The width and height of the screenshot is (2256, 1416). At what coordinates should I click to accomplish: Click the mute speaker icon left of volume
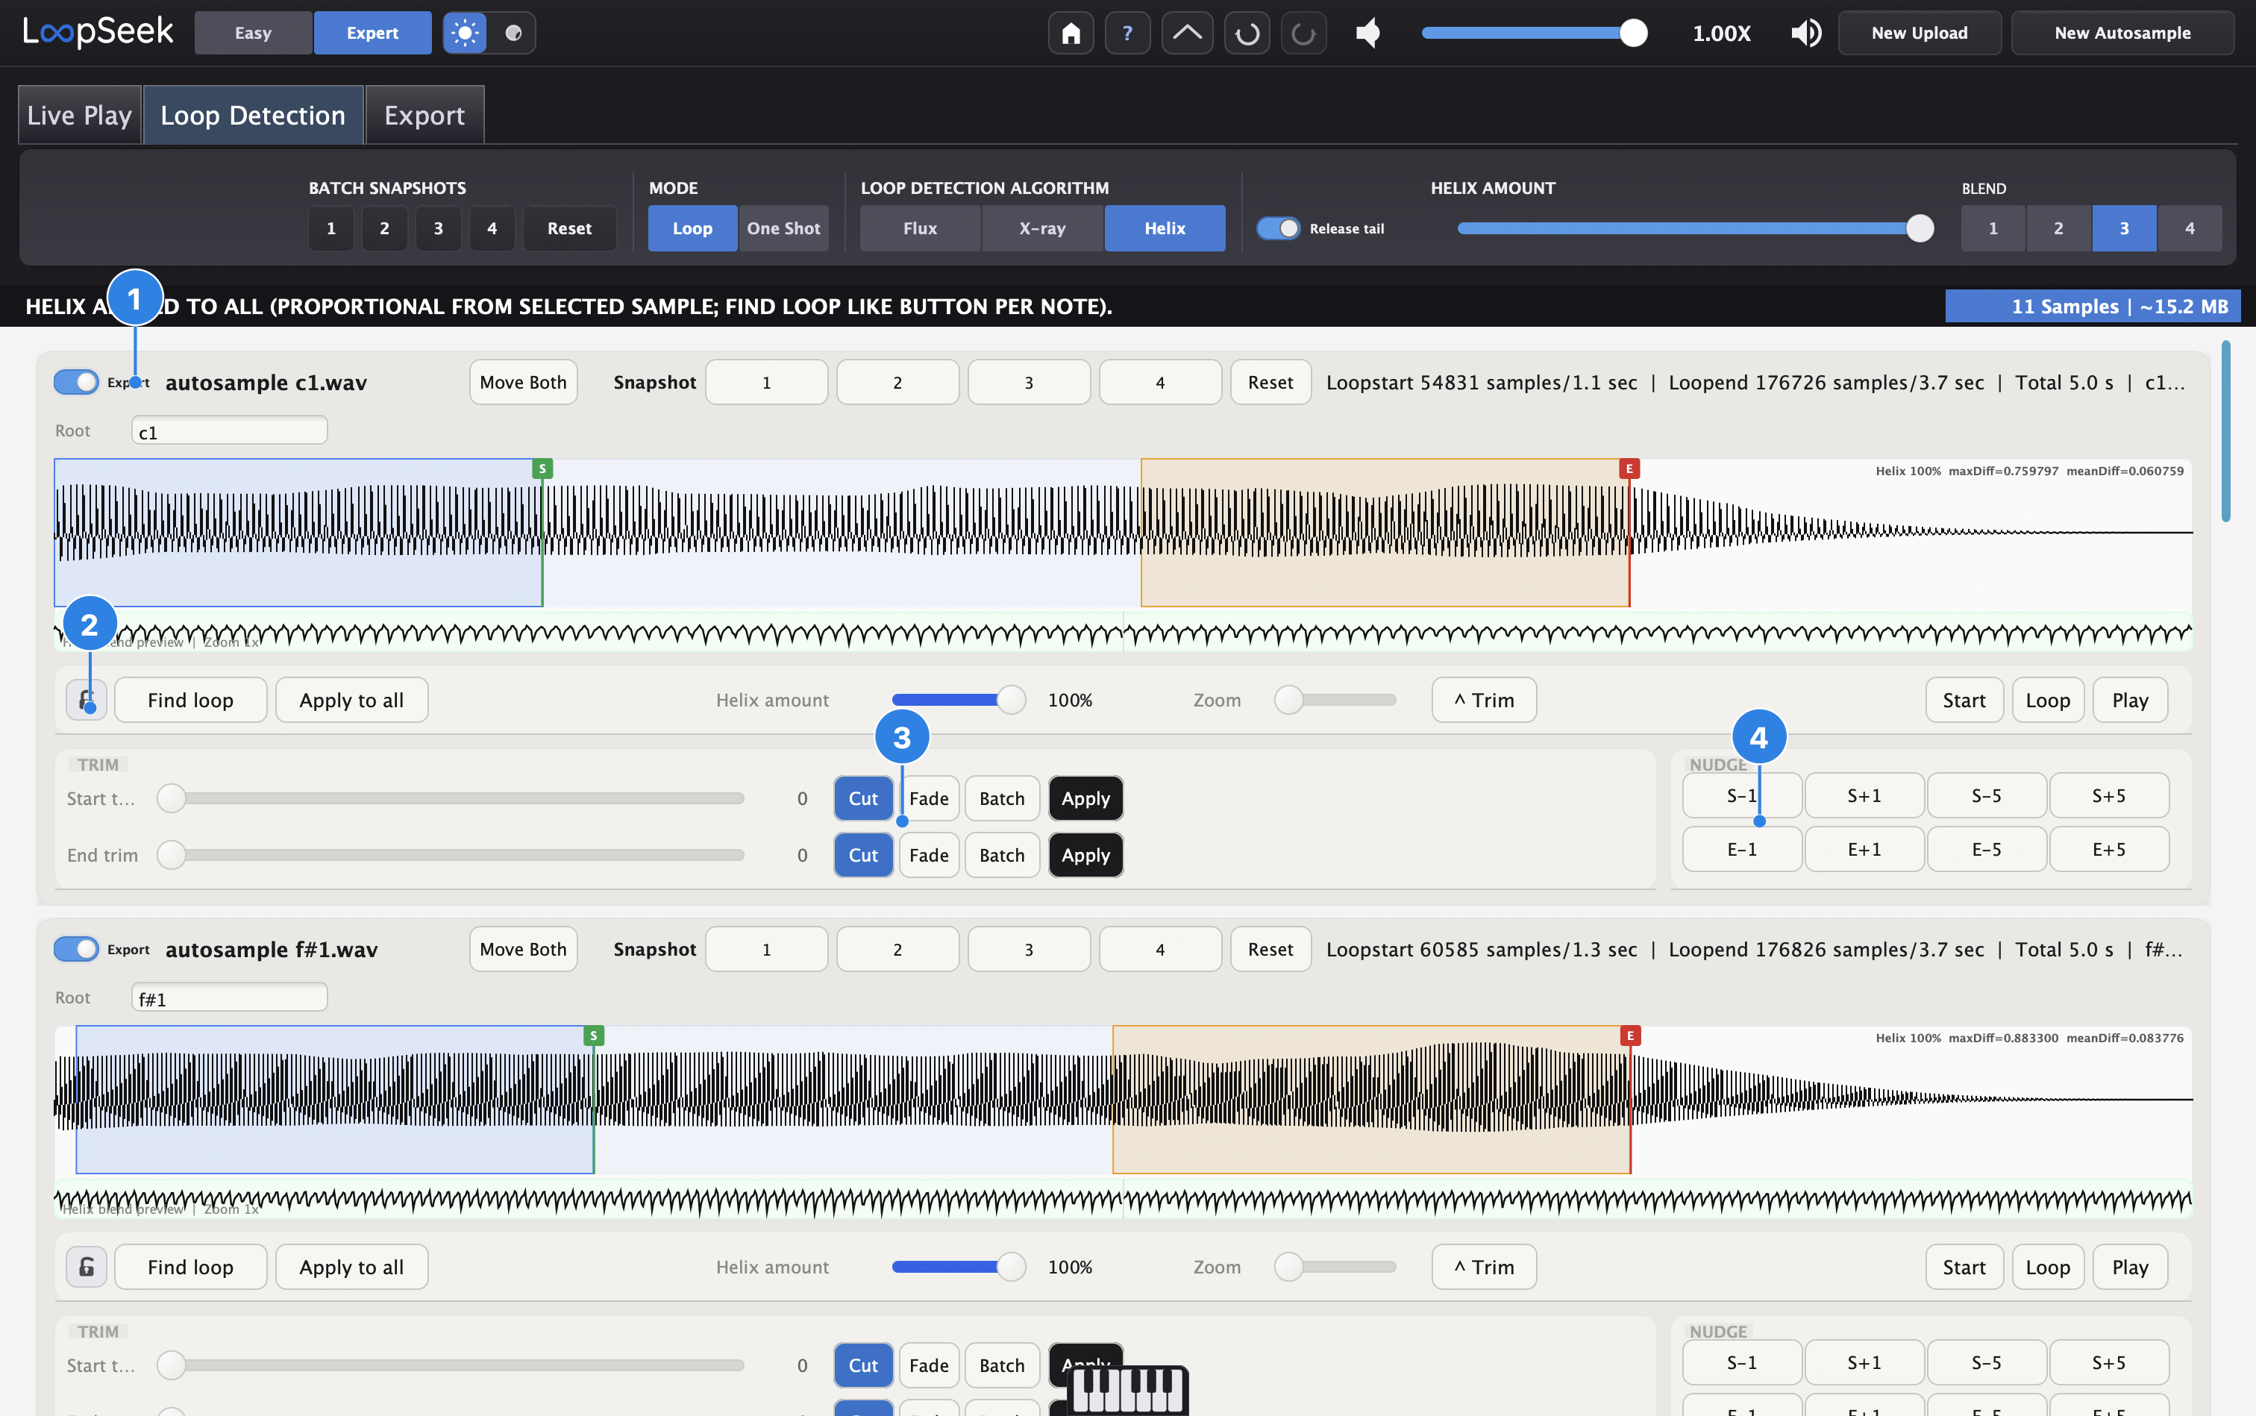point(1368,34)
